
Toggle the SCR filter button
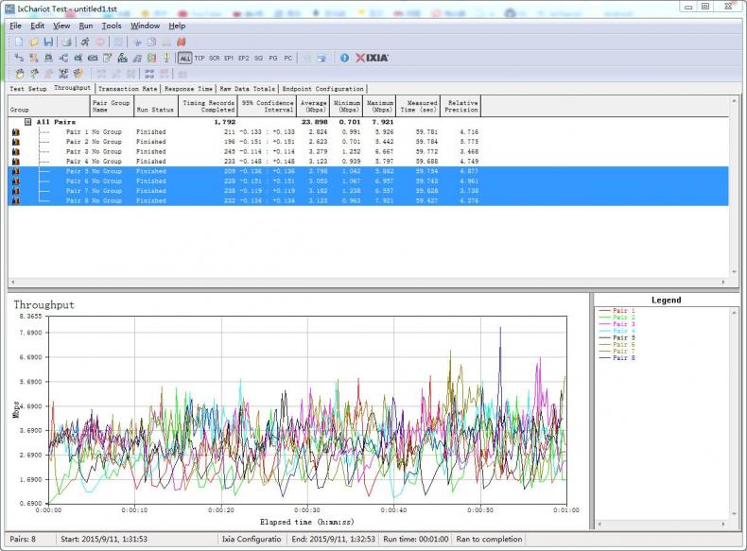(x=215, y=58)
